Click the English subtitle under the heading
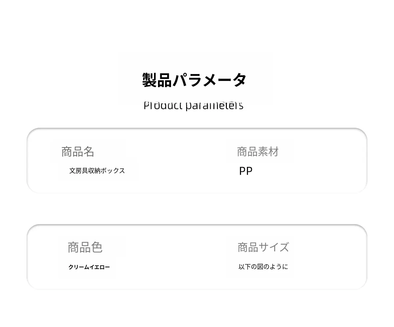The image size is (394, 327). coord(193,106)
